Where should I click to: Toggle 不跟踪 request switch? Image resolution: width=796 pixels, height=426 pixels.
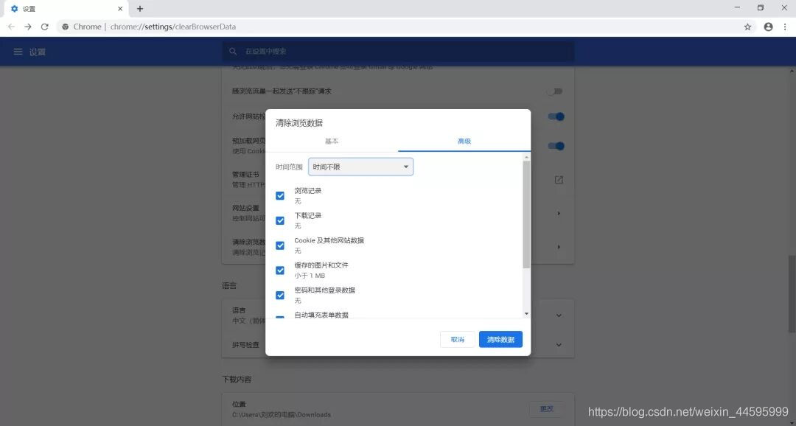555,91
